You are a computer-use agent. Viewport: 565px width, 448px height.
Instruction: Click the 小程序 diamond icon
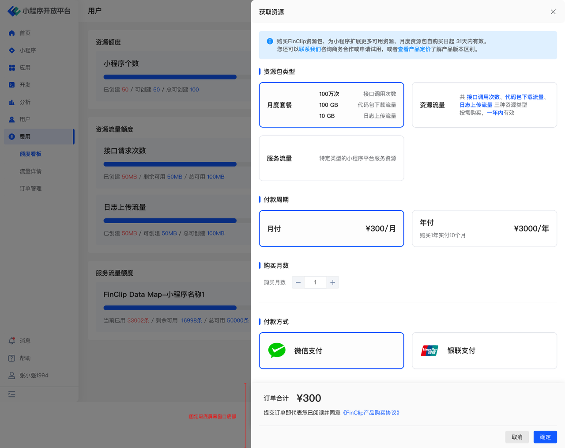pyautogui.click(x=12, y=50)
